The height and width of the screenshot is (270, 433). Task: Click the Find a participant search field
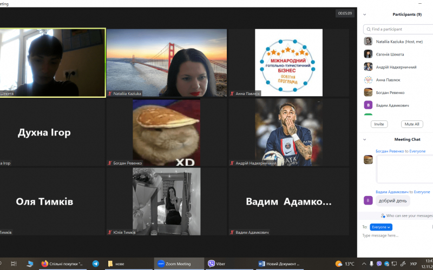coord(398,29)
